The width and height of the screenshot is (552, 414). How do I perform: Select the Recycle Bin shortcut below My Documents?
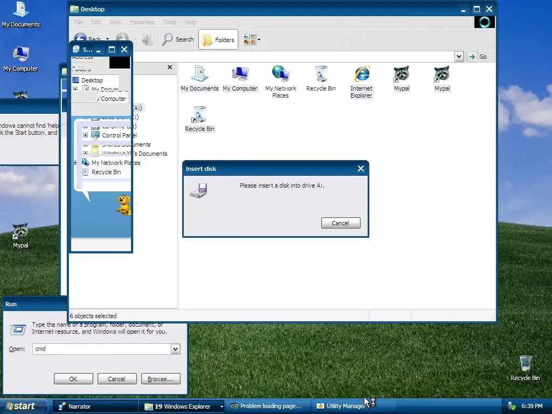199,119
